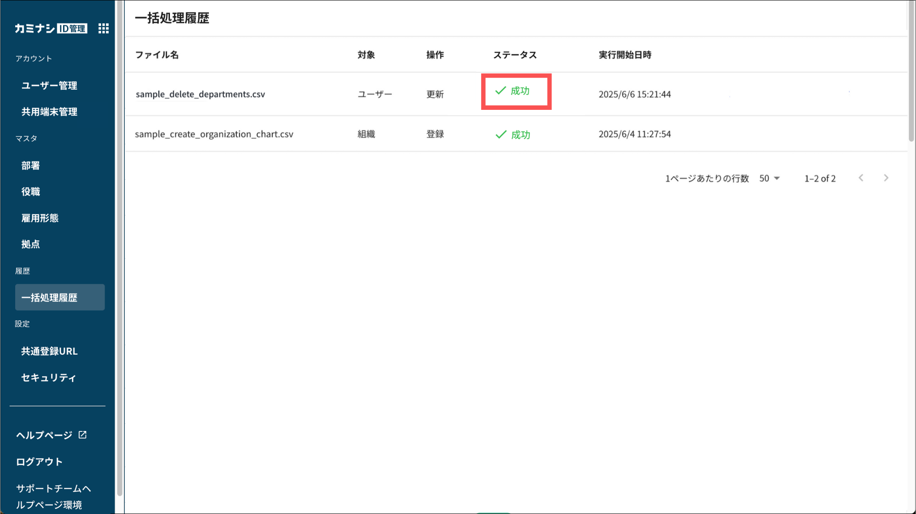Click the green checkmark in the first row
This screenshot has height=514, width=916.
(x=500, y=91)
